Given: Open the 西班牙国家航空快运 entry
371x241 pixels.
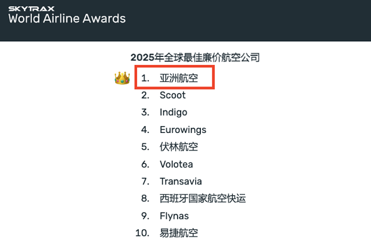Looking at the screenshot, I should coord(203,199).
